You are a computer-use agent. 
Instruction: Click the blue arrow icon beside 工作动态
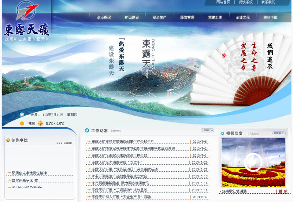click(x=87, y=130)
